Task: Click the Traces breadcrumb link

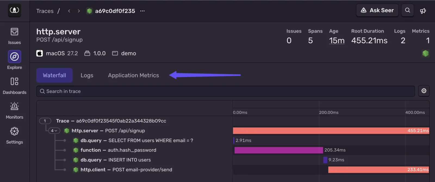Action: point(45,11)
